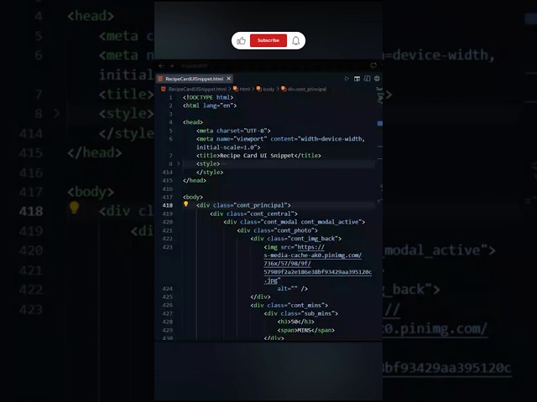Select the RecipeCardUISnippet.html editor tab

[x=194, y=79]
